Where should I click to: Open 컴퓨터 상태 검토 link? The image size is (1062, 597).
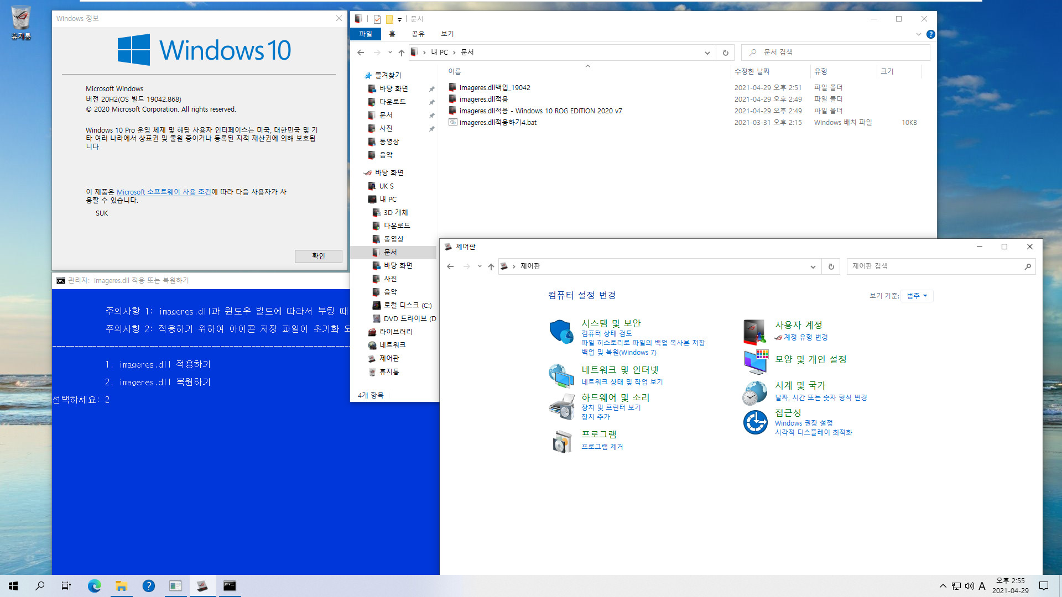pos(606,333)
